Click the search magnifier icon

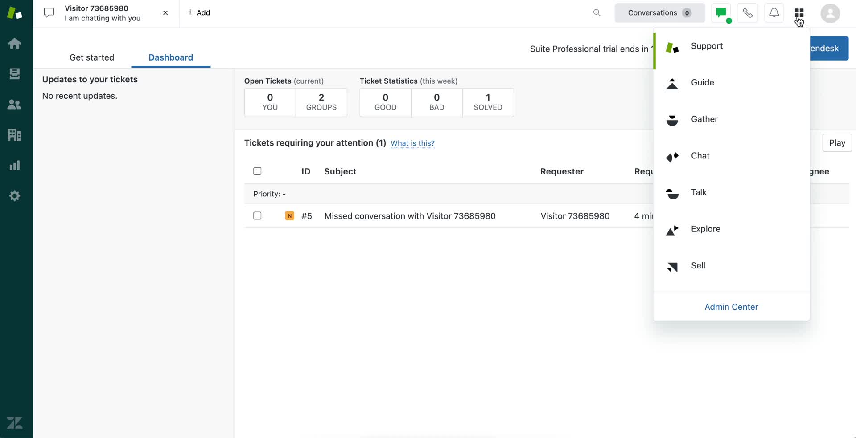(597, 12)
